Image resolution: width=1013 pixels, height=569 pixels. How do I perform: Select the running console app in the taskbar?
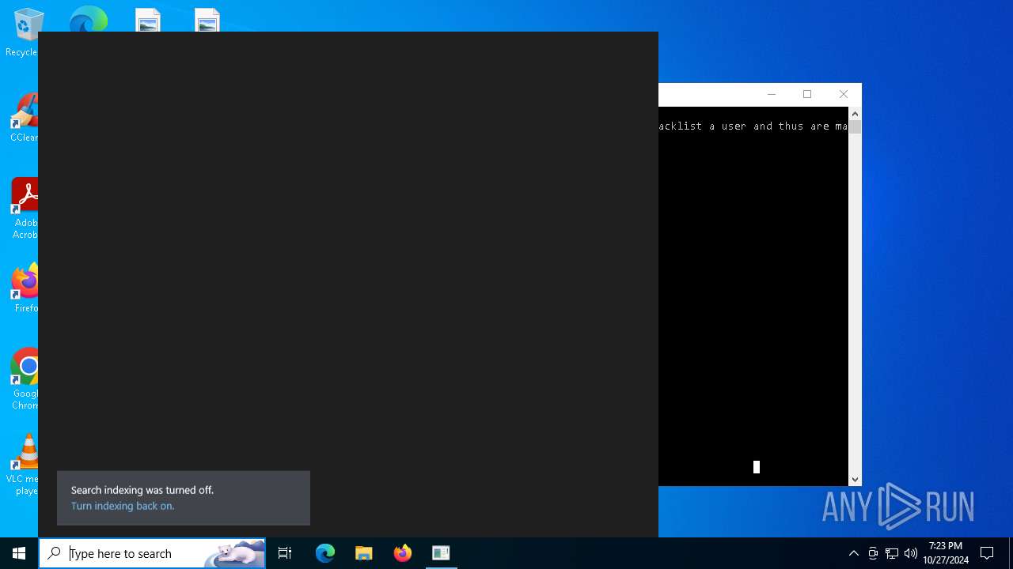(441, 553)
